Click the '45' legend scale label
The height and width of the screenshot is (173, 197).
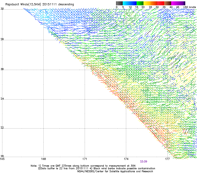(x=178, y=7)
